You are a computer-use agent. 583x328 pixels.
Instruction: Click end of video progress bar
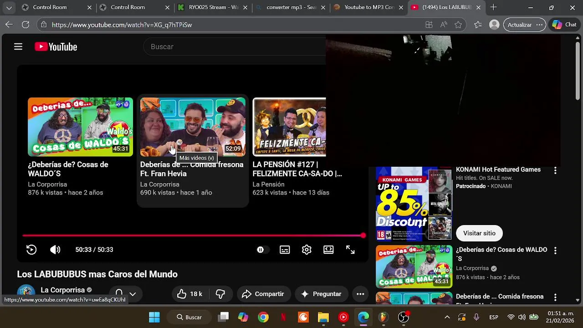pos(363,236)
